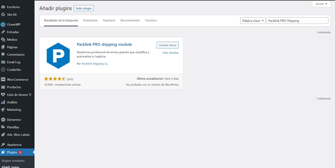Click the Email Log envelope icon
The image size is (335, 168).
tap(3, 62)
